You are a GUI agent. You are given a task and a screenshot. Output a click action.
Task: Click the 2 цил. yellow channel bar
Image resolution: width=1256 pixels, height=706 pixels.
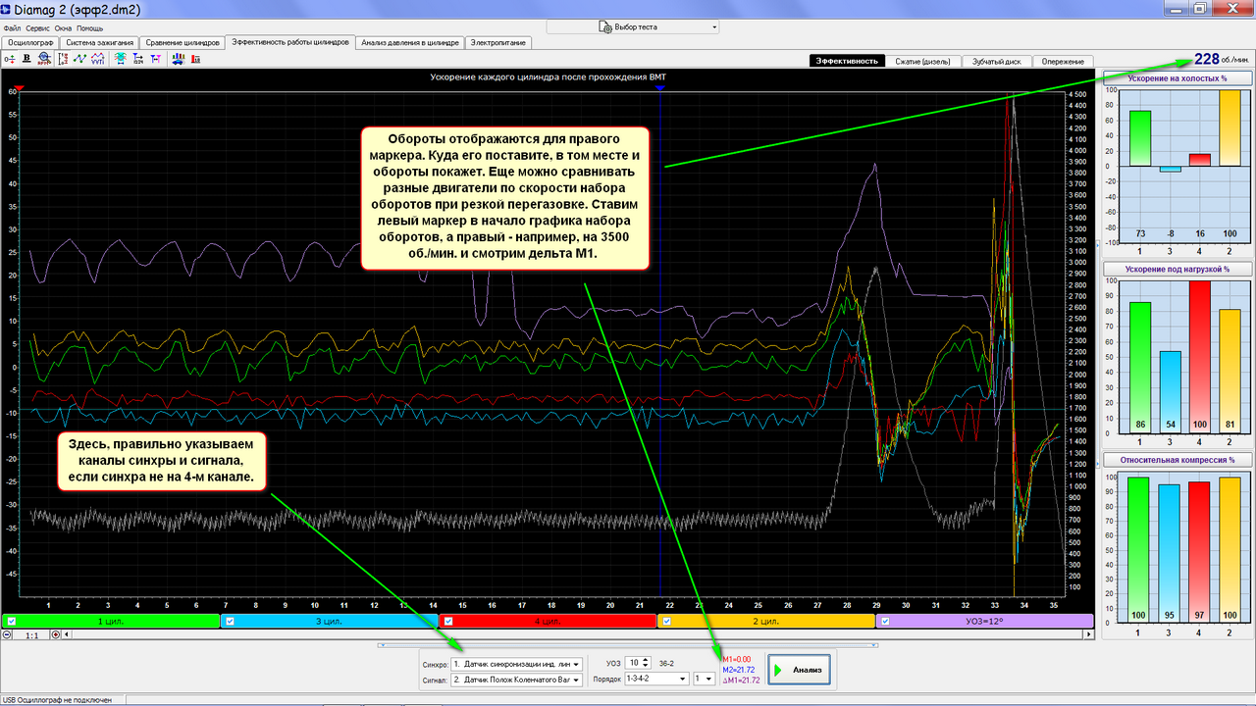pyautogui.click(x=766, y=621)
